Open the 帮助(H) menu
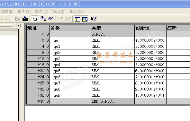The height and width of the screenshot is (121, 190). click(x=76, y=12)
